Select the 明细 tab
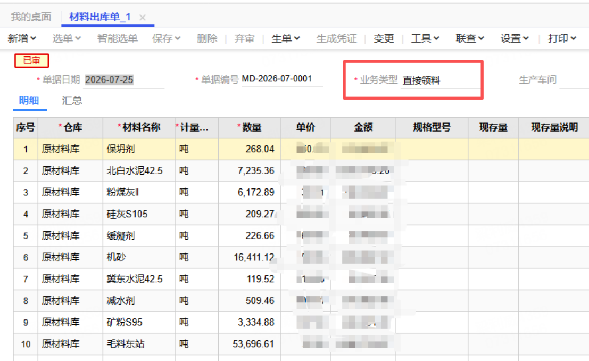 tap(29, 101)
